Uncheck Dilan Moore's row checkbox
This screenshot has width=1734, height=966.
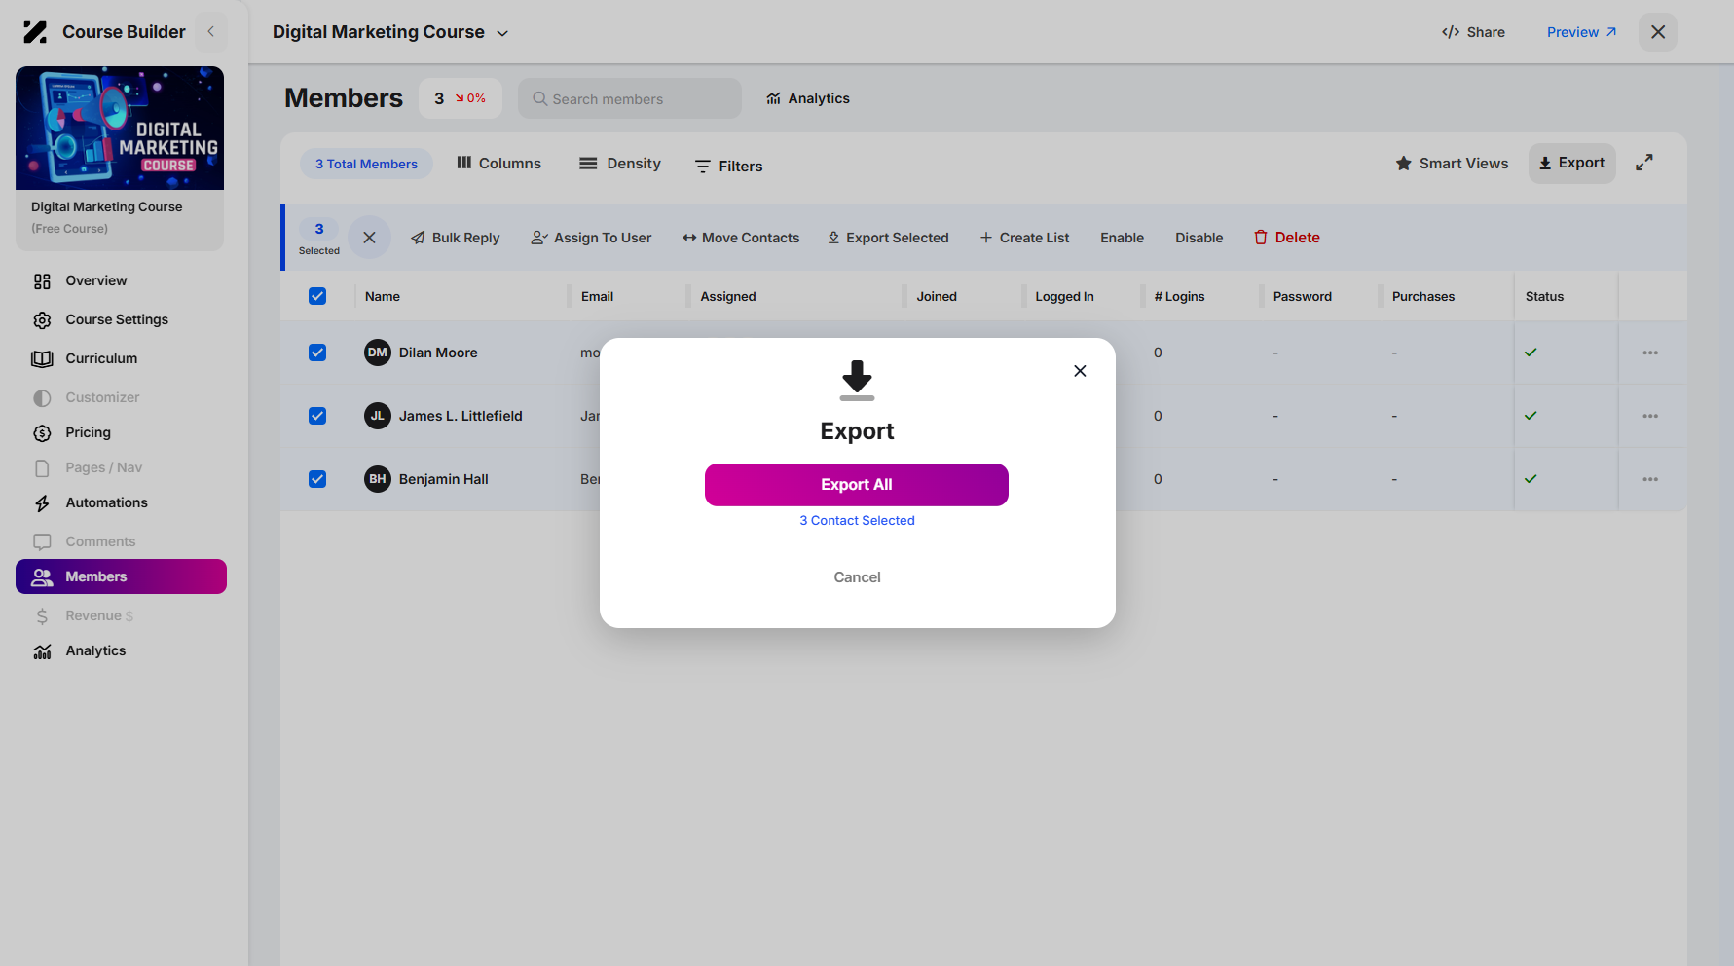coord(317,353)
